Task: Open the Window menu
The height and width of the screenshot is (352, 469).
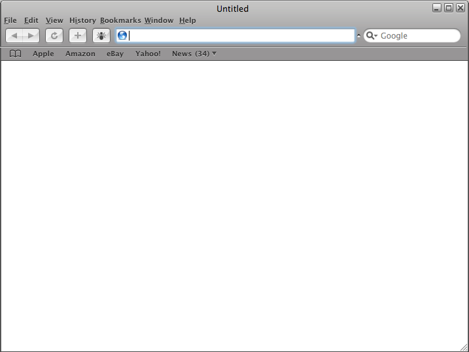Action: 159,20
